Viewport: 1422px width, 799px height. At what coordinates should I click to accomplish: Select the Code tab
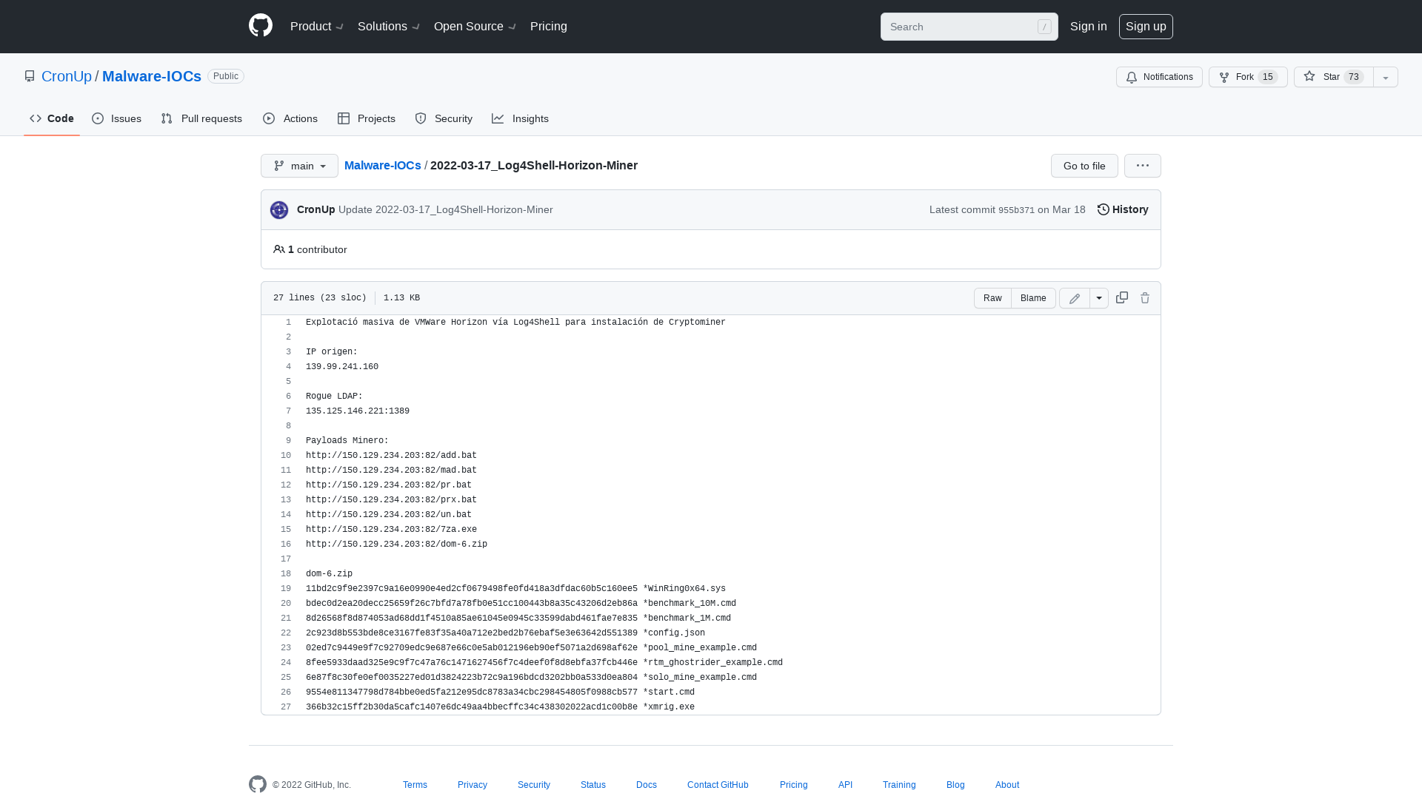pos(52,118)
